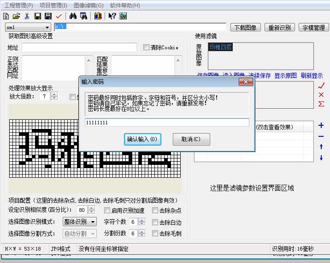Image resolution: width=330 pixels, height=263 pixels.
Task: Enable the 清除Cookie checkbox
Action: click(x=147, y=47)
